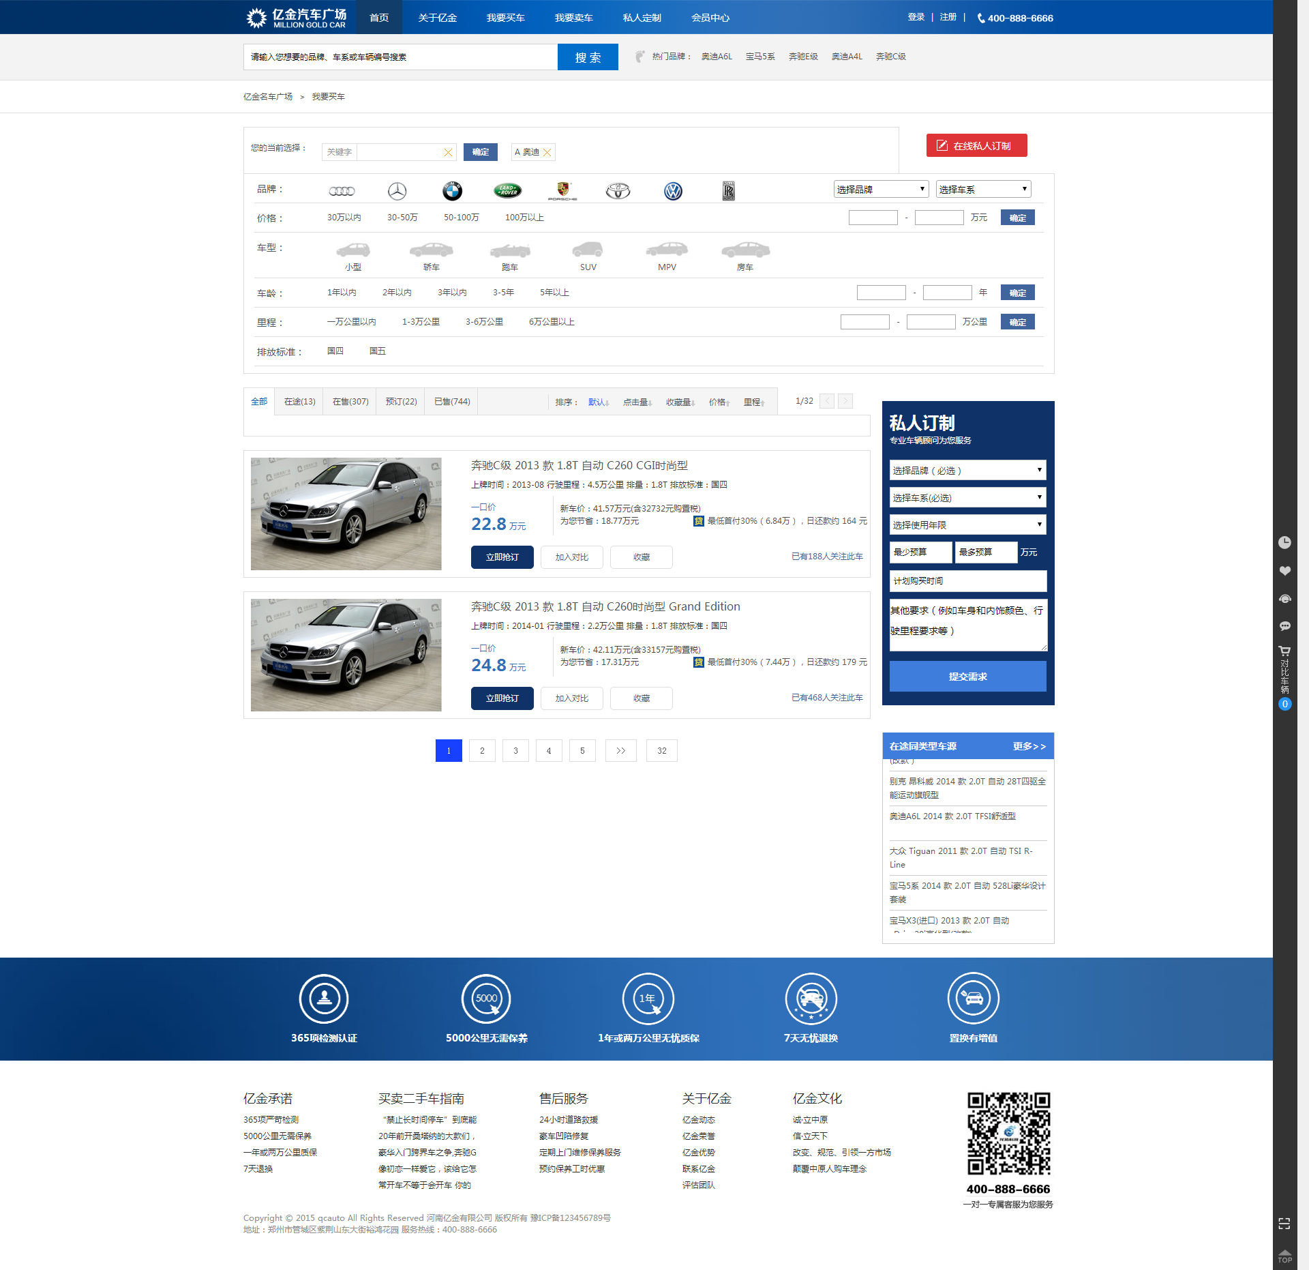Switch to the 在途(13) tab

300,402
